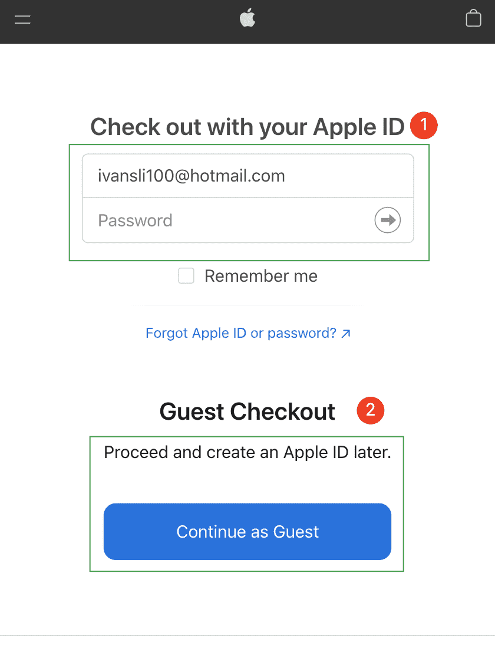Screen dimensions: 495x652
Task: Click the Guest Checkout heading
Action: pyautogui.click(x=247, y=411)
